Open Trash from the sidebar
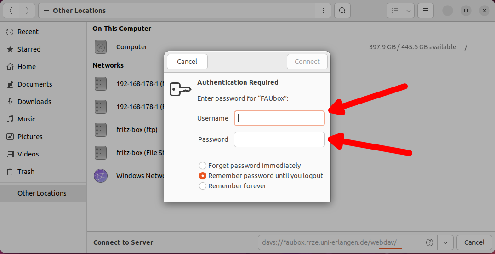The height and width of the screenshot is (254, 495). tap(26, 172)
